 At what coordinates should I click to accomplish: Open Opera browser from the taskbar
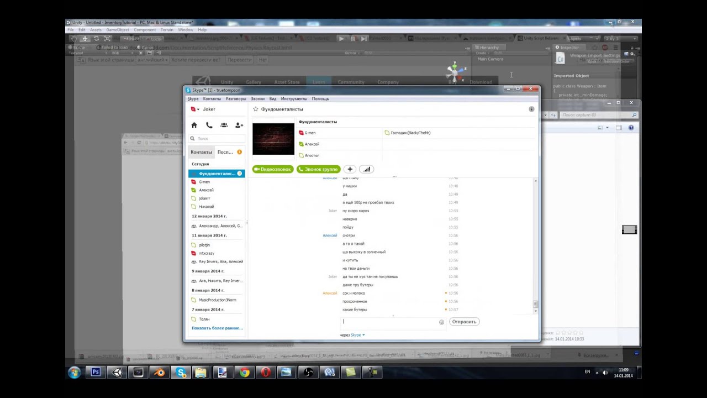tap(265, 373)
